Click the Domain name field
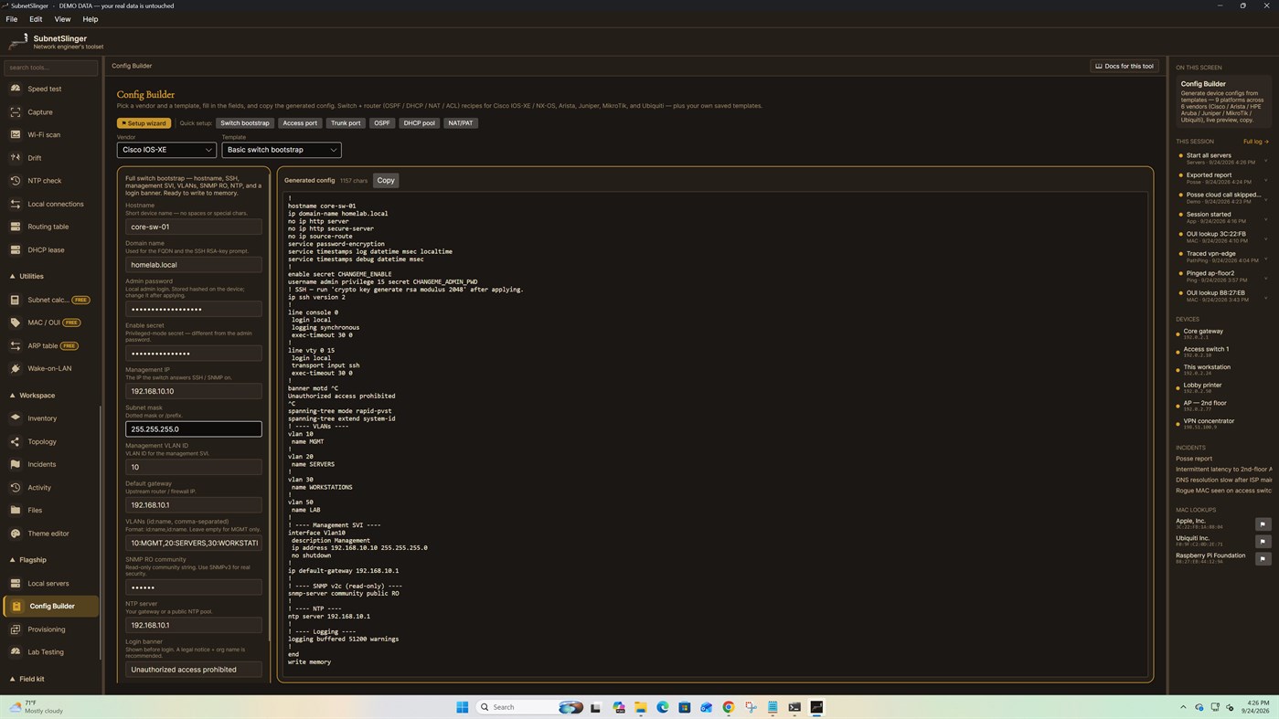Image resolution: width=1279 pixels, height=719 pixels. (x=194, y=265)
